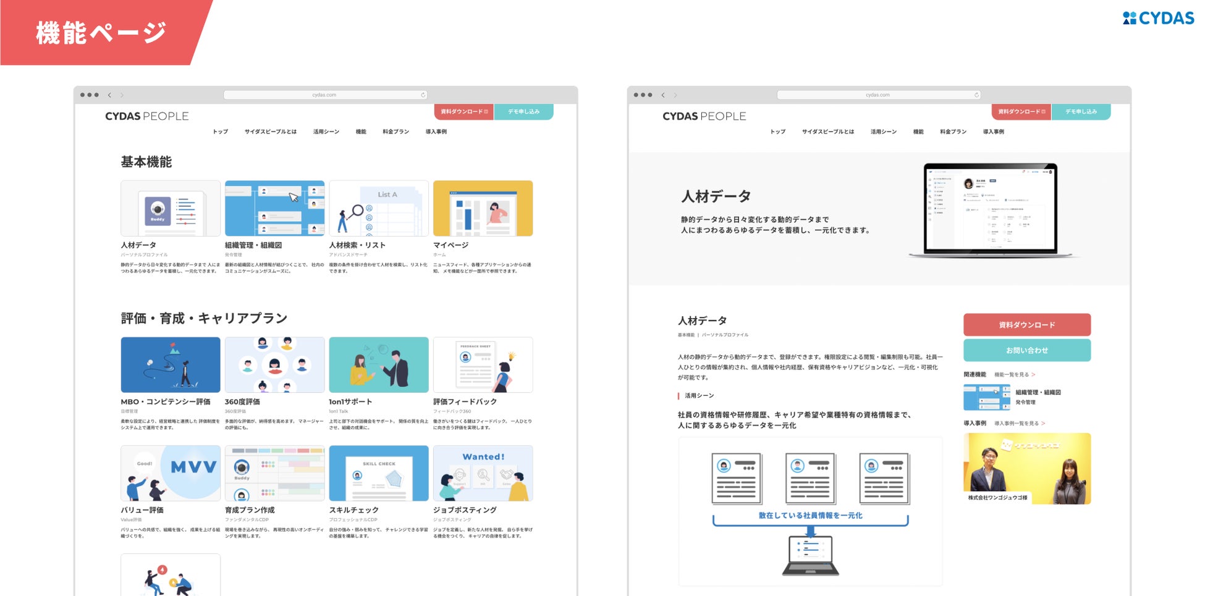The image size is (1205, 596).
Task: Reload the left browser's address bar
Action: [423, 95]
